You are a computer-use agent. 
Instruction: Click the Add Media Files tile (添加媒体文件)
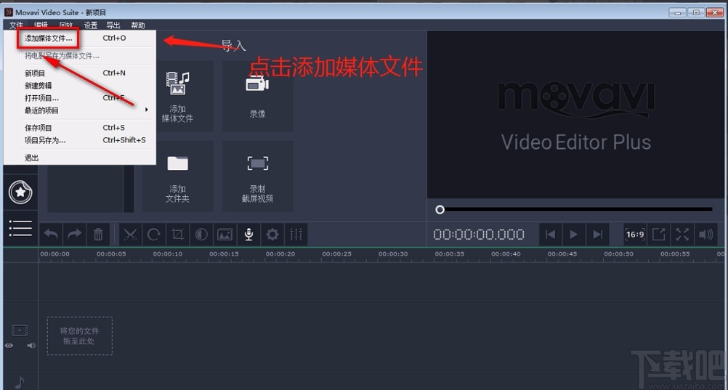tap(177, 96)
